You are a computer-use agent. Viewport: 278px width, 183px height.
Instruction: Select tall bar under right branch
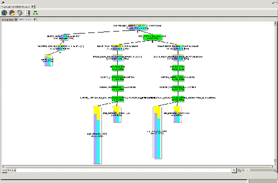[x=157, y=132]
